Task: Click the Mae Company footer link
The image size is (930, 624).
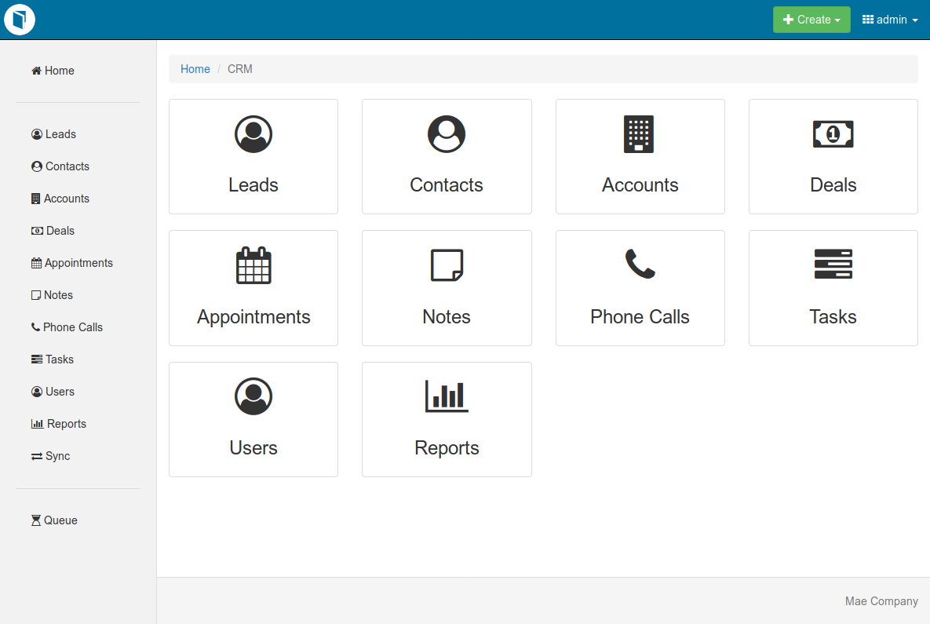Action: pyautogui.click(x=881, y=600)
